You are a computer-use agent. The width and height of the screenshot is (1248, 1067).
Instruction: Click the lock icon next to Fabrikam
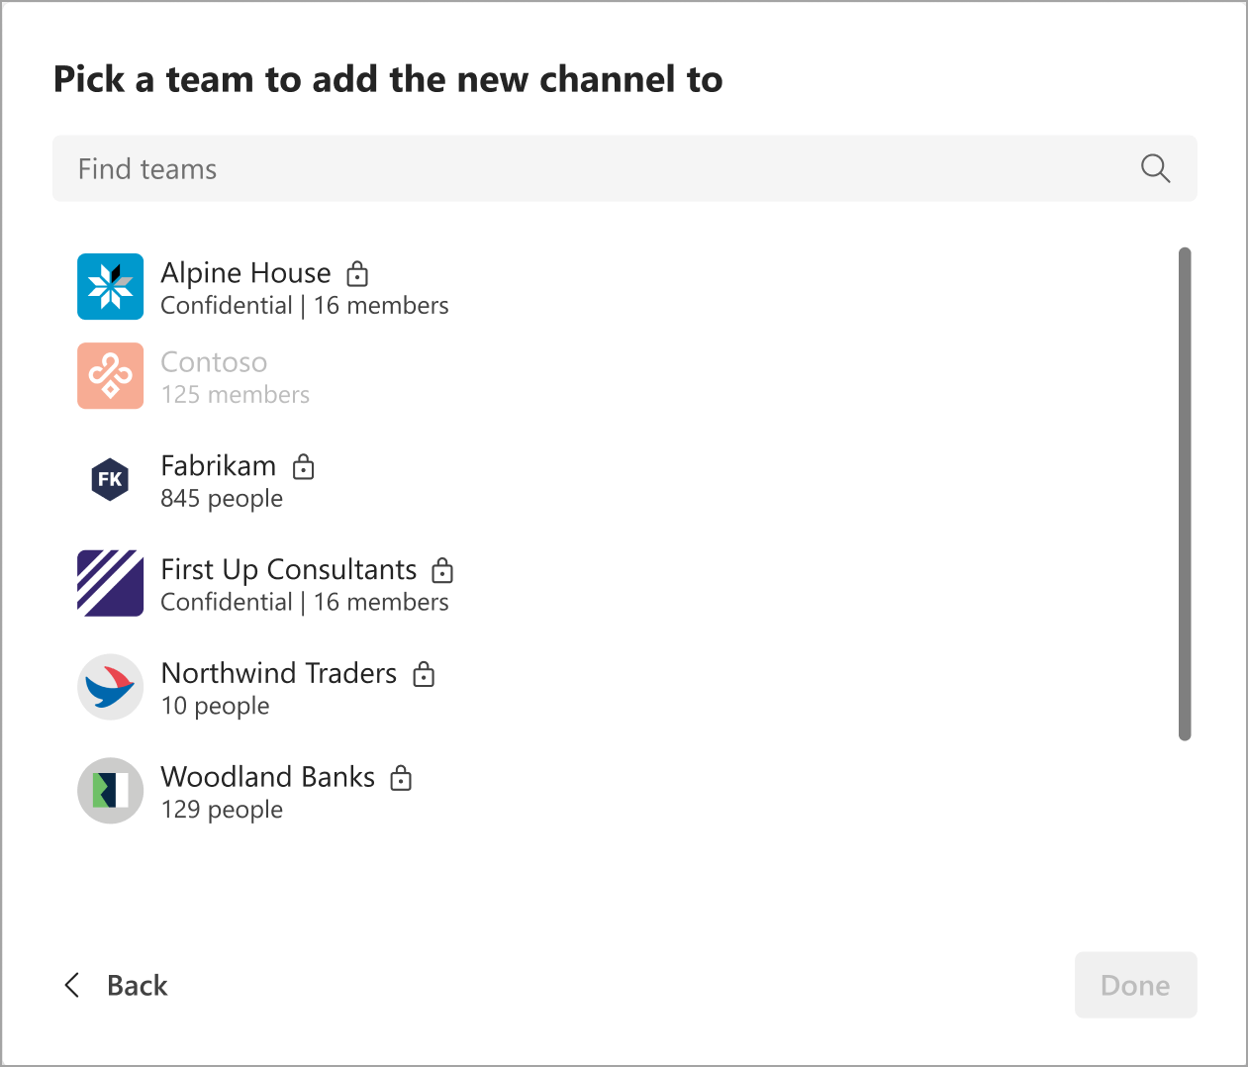tap(303, 466)
